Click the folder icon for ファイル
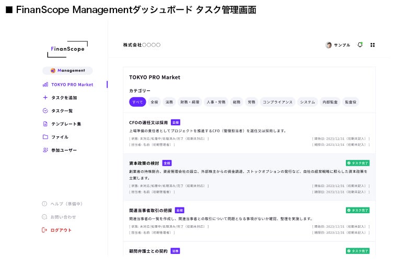The height and width of the screenshot is (278, 418). 45,137
